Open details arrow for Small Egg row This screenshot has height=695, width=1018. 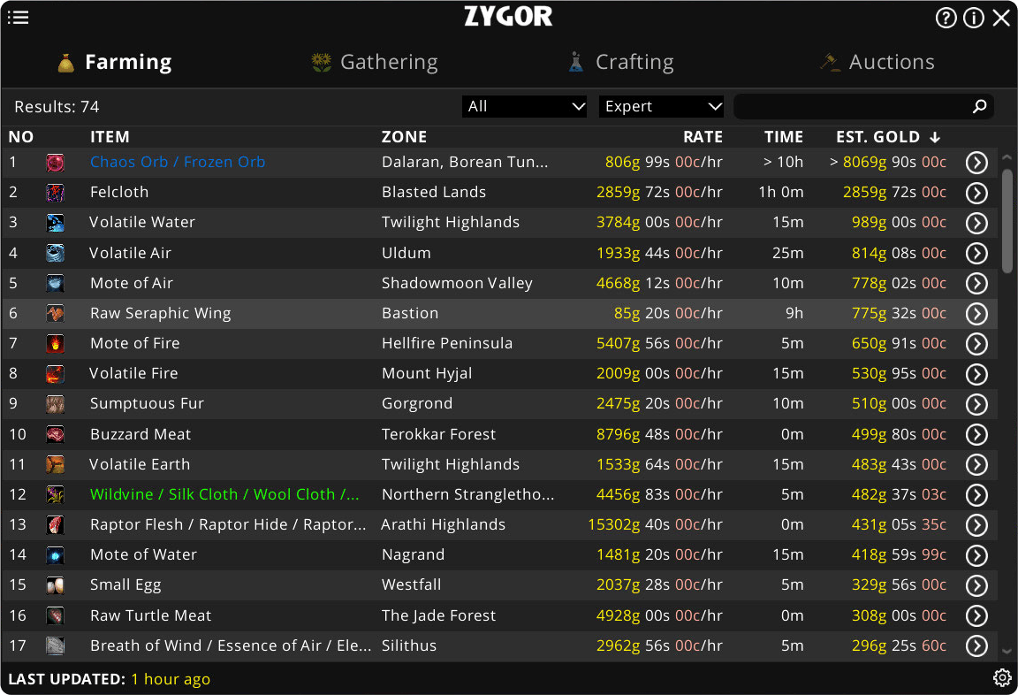coord(976,585)
